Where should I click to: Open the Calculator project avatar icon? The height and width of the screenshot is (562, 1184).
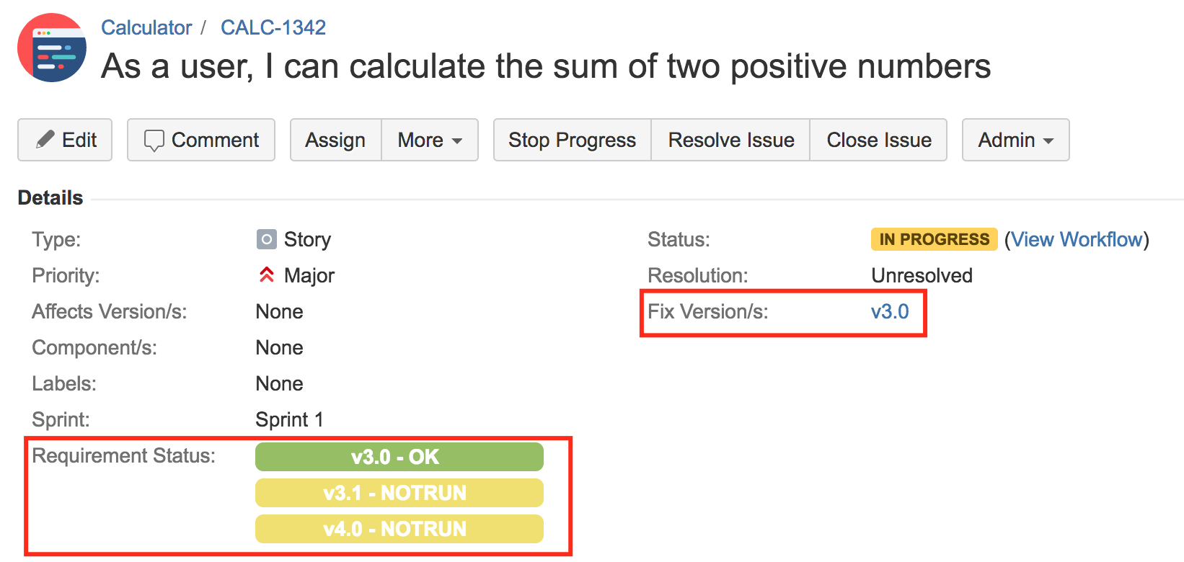52,48
